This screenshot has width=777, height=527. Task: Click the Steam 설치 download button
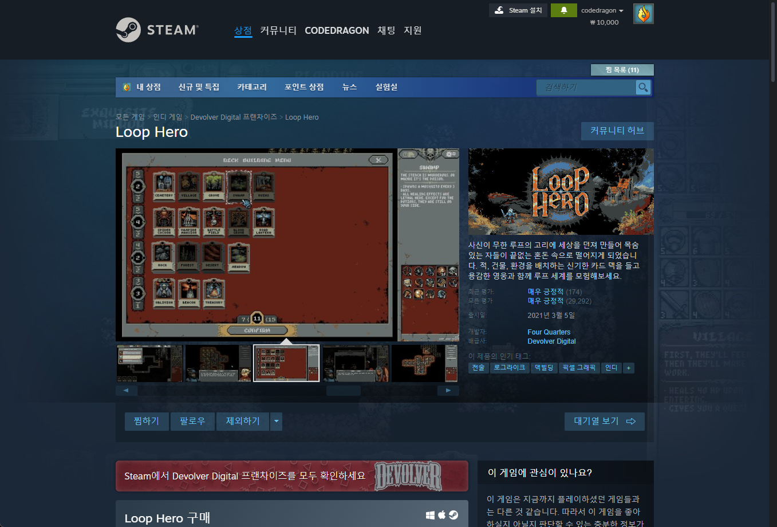coord(519,10)
